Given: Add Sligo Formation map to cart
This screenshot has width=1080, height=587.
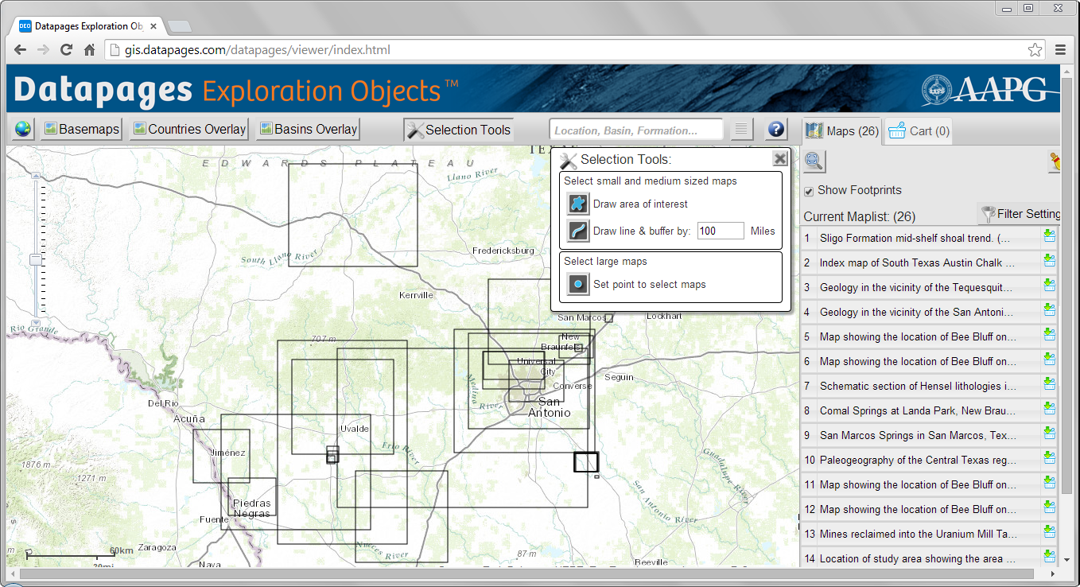Looking at the screenshot, I should tap(1049, 237).
